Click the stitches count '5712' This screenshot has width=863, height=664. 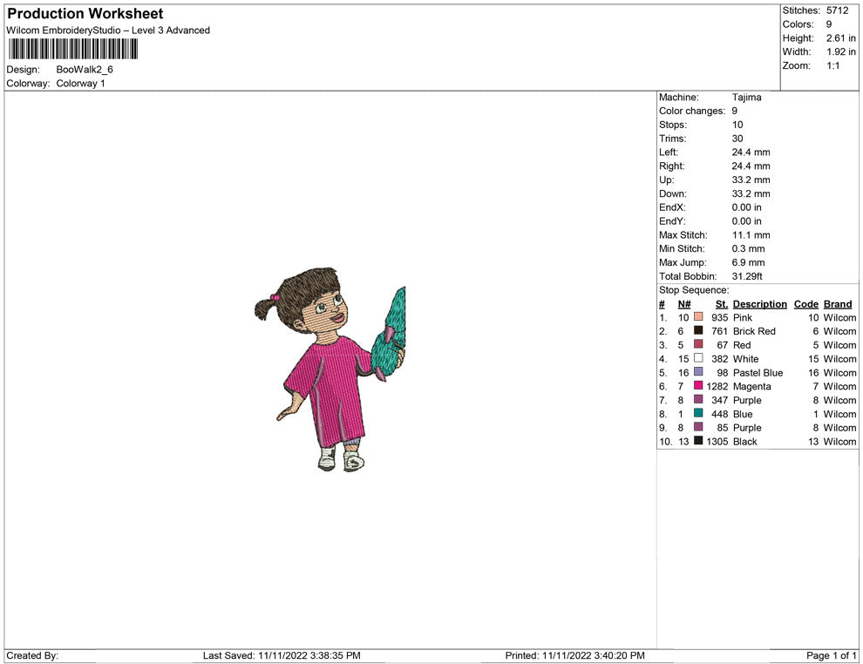tap(837, 10)
